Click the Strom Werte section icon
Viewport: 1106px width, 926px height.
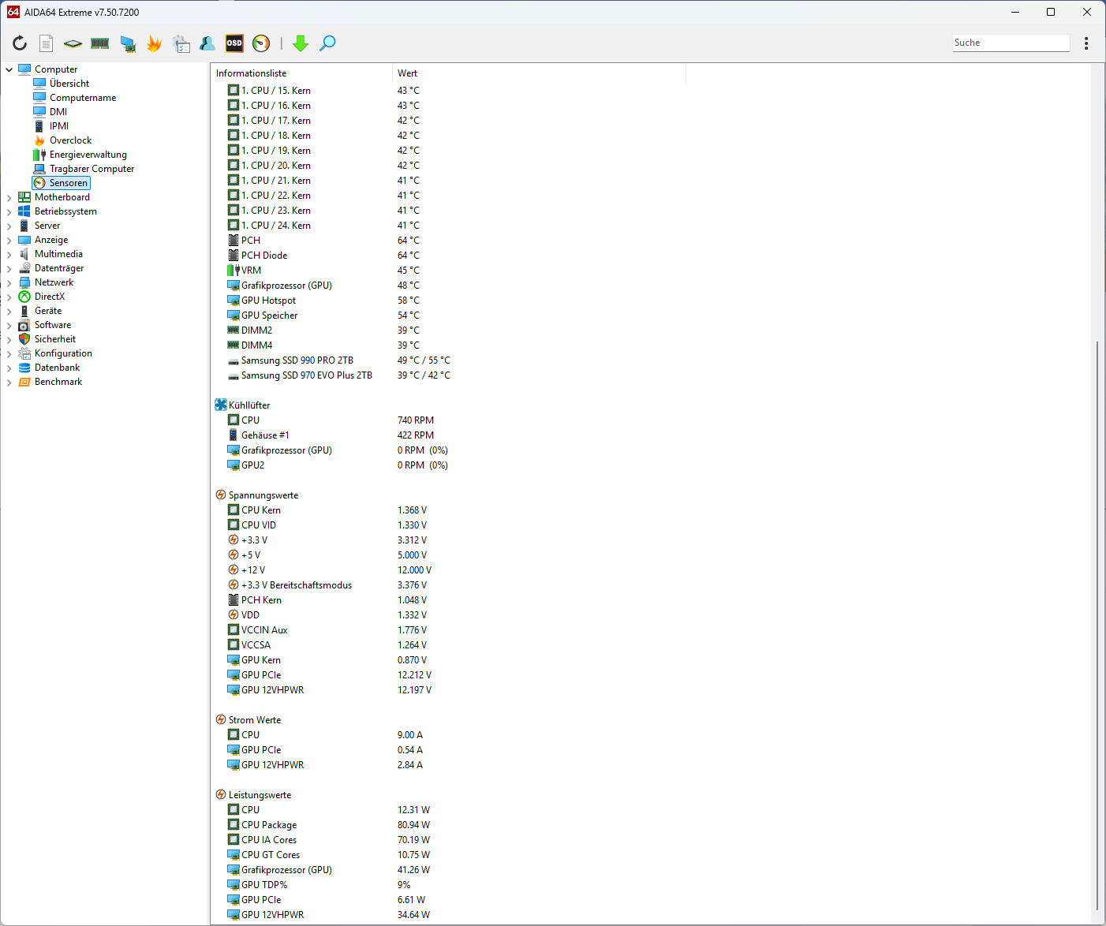[221, 719]
